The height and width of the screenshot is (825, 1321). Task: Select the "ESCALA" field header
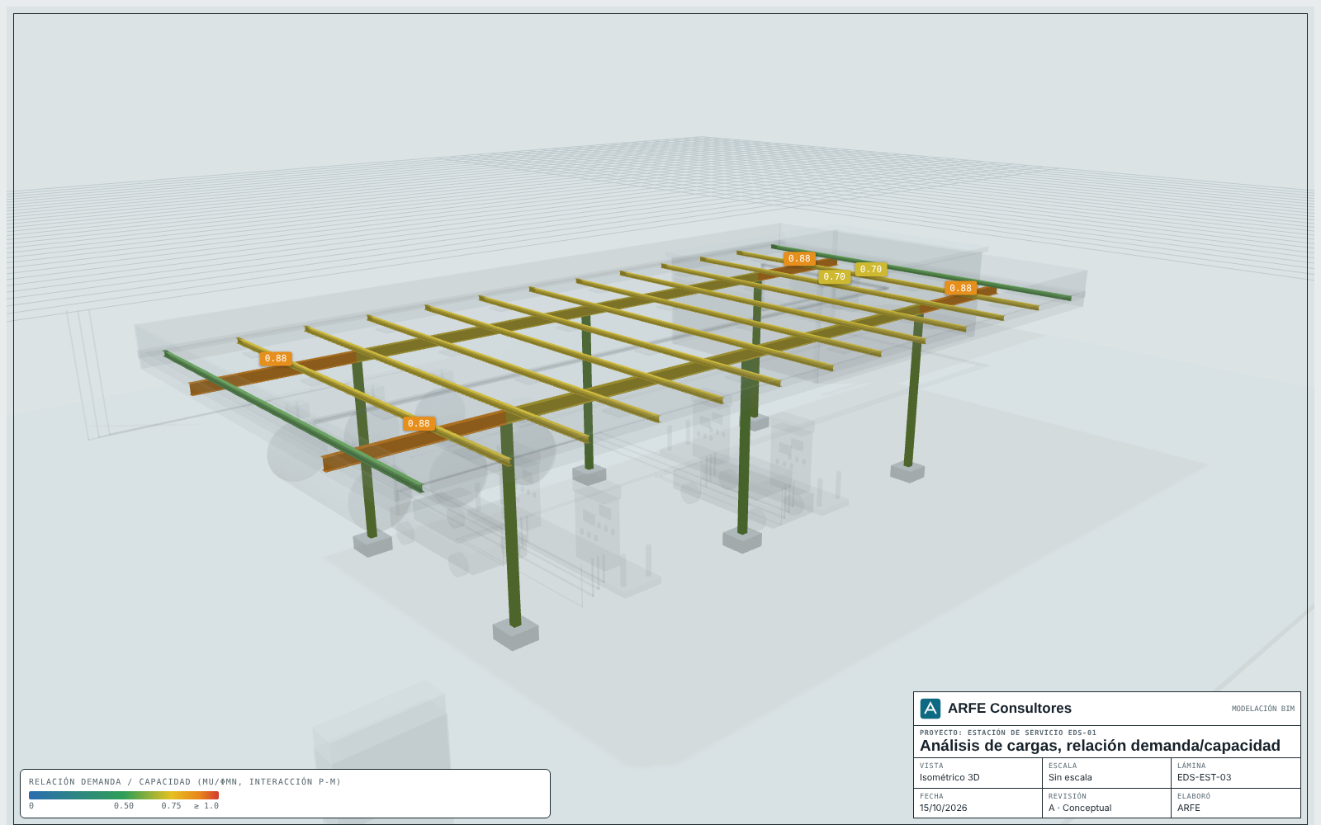[x=1063, y=766]
